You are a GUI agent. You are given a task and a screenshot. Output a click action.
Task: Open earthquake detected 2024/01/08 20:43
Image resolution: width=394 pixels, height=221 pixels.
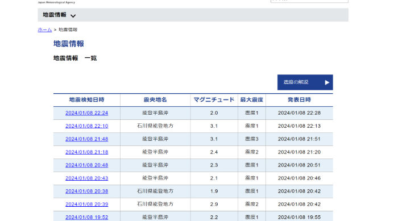pyautogui.click(x=86, y=178)
